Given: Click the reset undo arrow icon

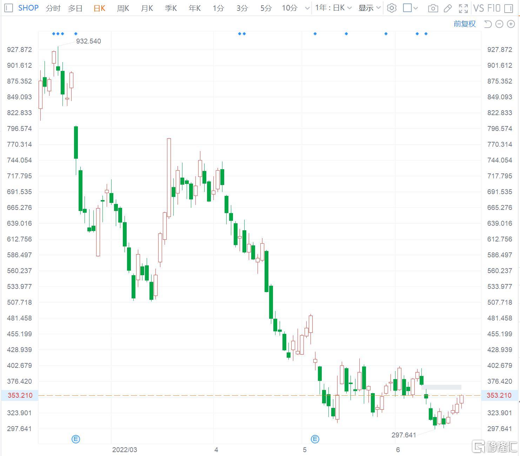Looking at the screenshot, I should pyautogui.click(x=488, y=24).
